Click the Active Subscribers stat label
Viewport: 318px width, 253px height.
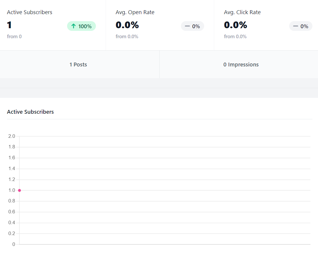click(30, 12)
